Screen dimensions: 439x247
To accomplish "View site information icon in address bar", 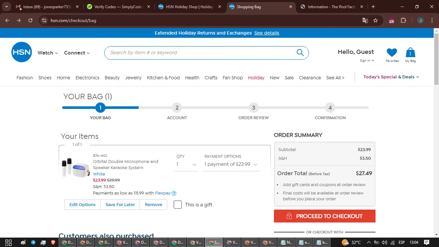I will pos(44,21).
